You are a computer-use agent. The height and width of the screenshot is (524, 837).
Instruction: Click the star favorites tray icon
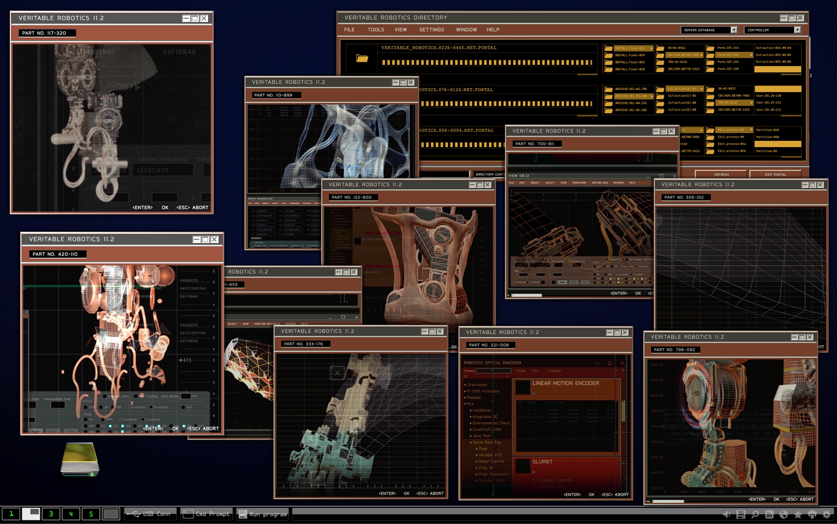pos(798,514)
